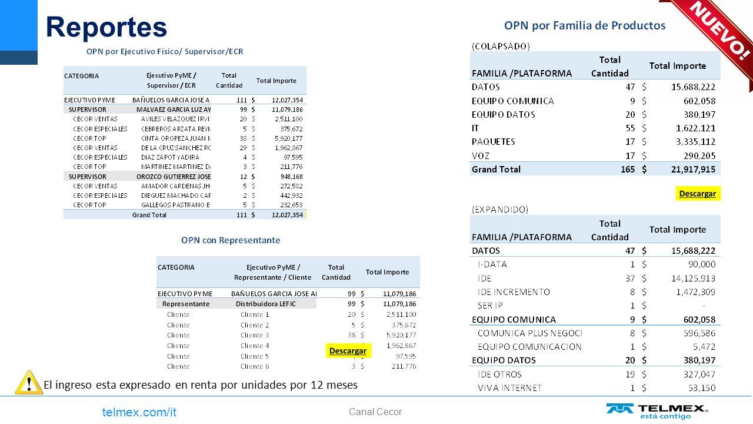Click the 12 meses income note text

pos(201,385)
